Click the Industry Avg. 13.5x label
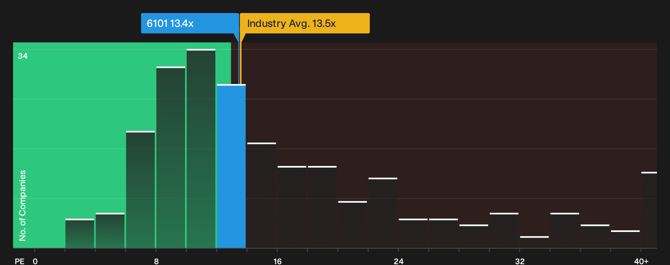The image size is (670, 265). tap(305, 23)
